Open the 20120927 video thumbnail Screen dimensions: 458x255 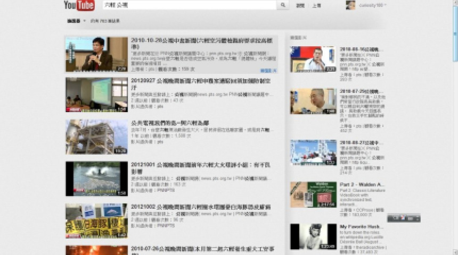click(96, 95)
